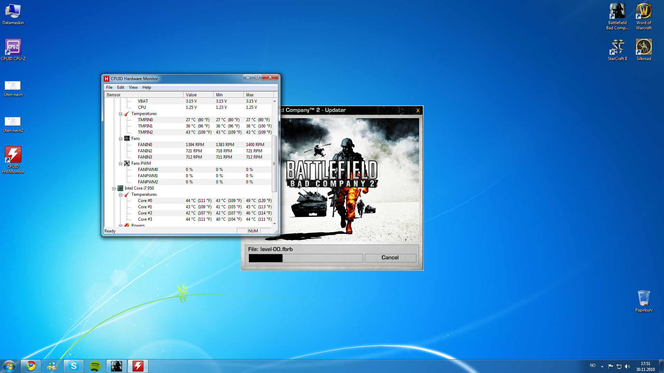
Task: Open the volume speaker tray icon
Action: coord(627,366)
